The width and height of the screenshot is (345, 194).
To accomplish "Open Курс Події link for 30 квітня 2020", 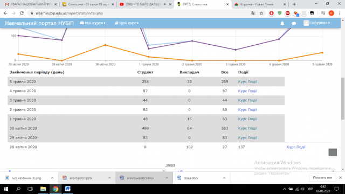I will coord(247,128).
